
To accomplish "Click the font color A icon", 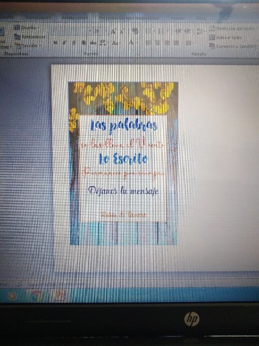I will [131, 42].
